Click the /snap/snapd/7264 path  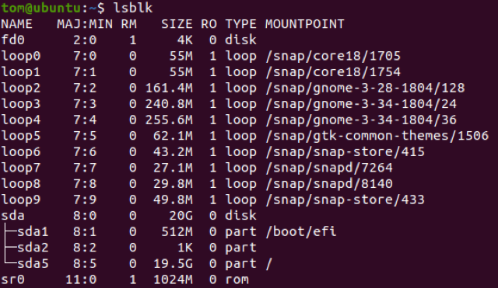point(329,168)
